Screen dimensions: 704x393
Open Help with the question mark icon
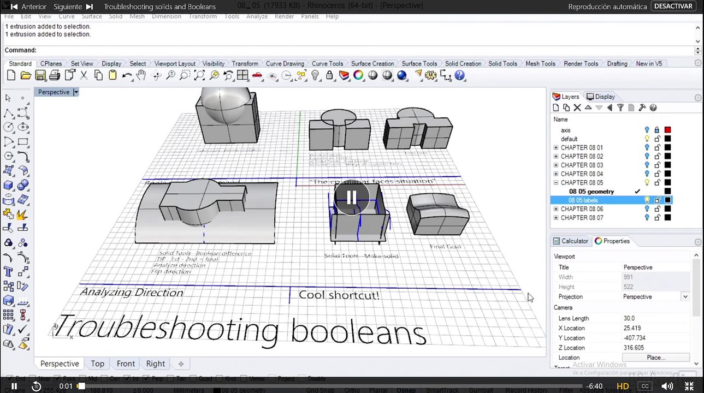coord(460,75)
